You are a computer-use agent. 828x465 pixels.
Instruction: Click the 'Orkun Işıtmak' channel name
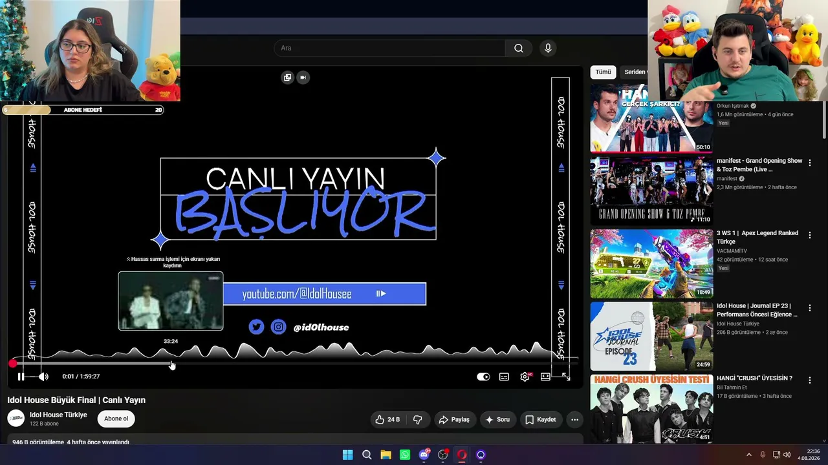coord(732,106)
